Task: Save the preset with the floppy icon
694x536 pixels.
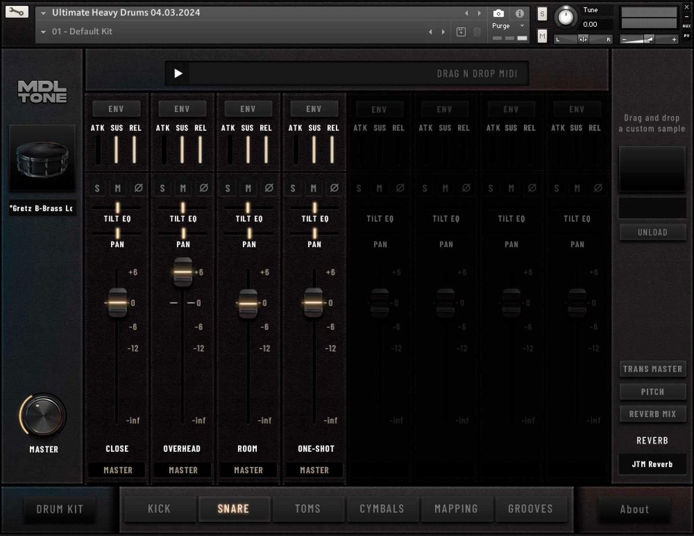Action: (461, 32)
